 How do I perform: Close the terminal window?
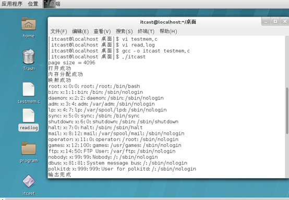pyautogui.click(x=285, y=22)
